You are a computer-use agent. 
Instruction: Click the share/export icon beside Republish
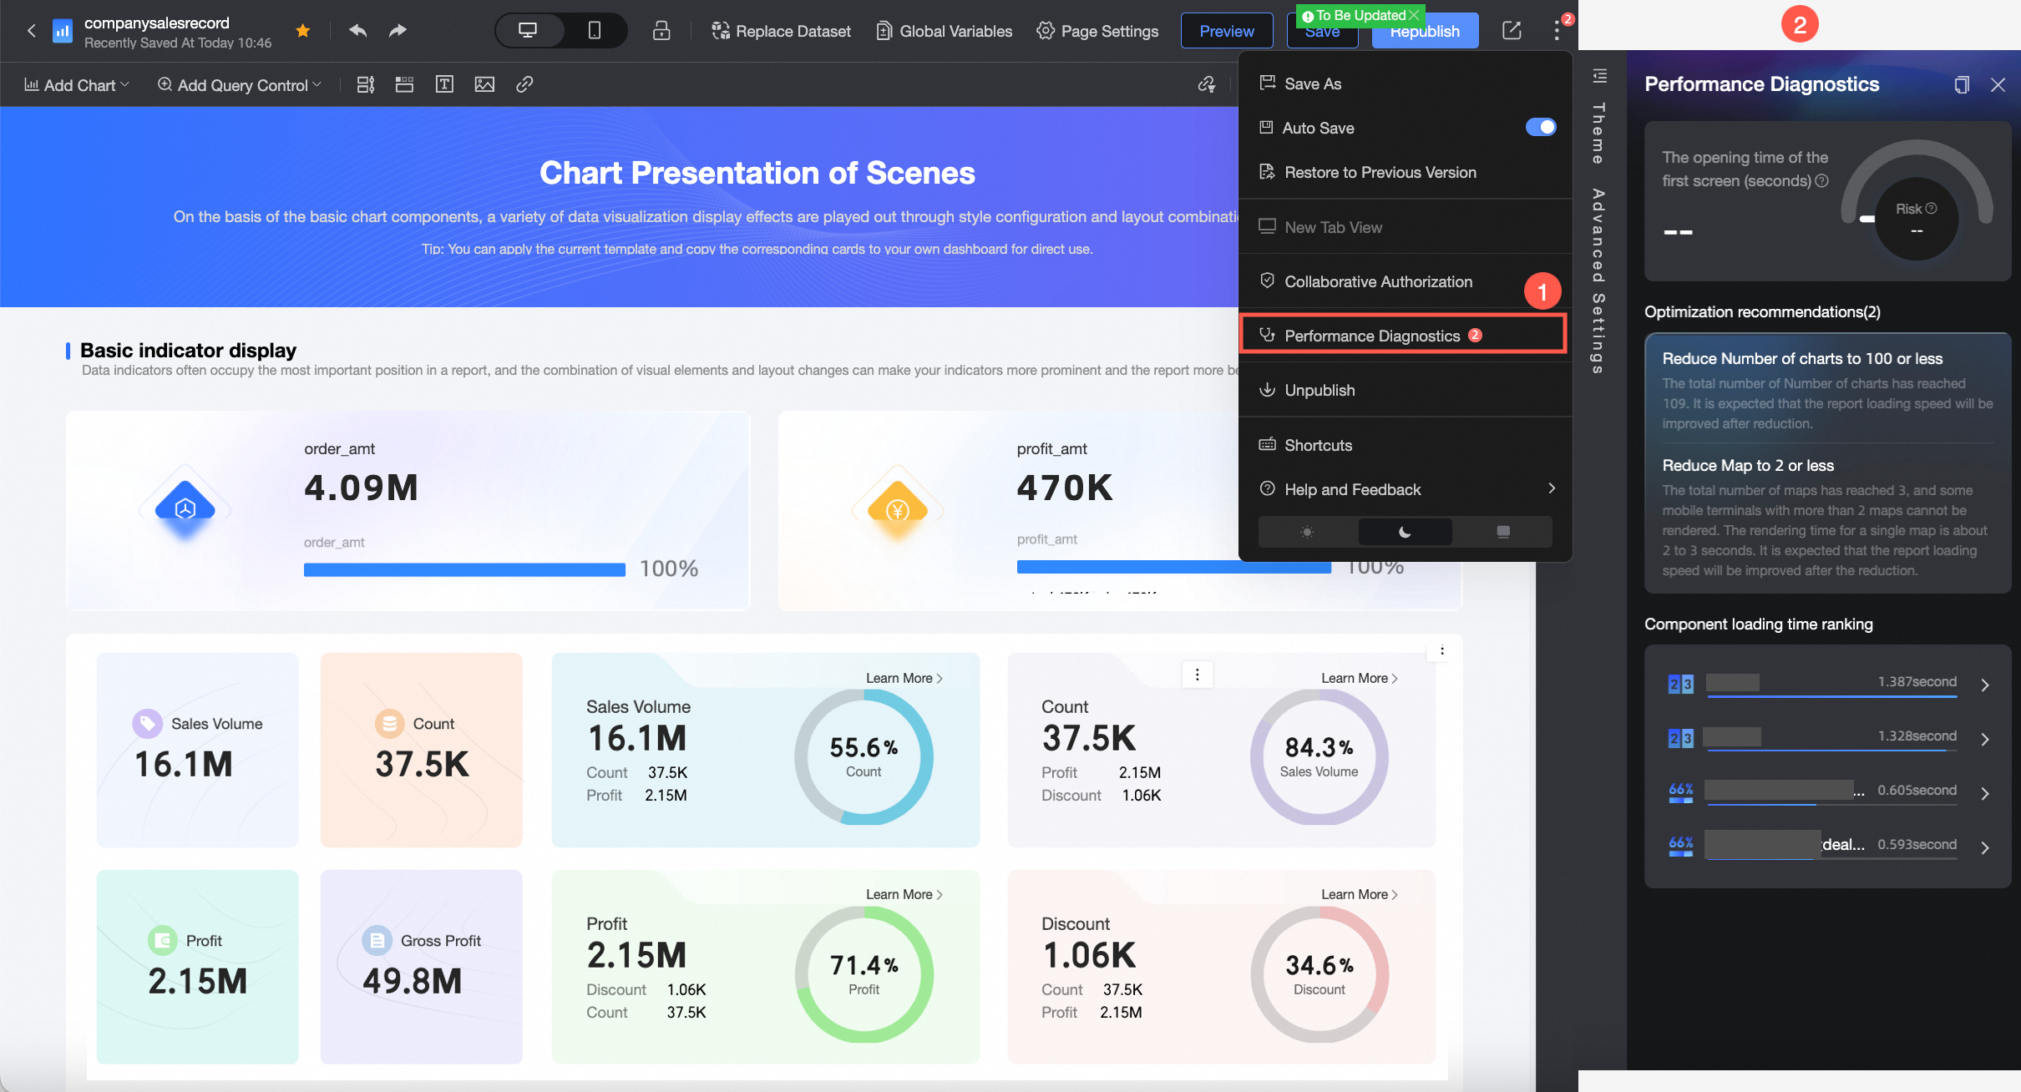1512,31
